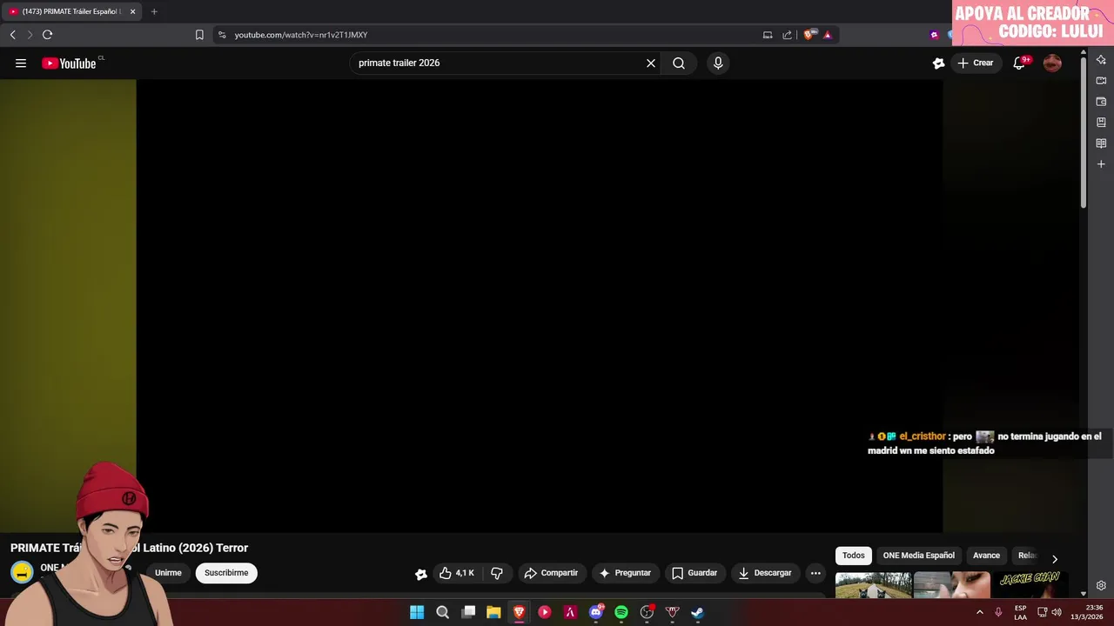Run the search with the magnifier button
This screenshot has width=1114, height=626.
pos(679,63)
